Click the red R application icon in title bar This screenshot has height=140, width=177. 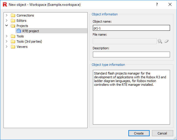pyautogui.click(x=5, y=5)
